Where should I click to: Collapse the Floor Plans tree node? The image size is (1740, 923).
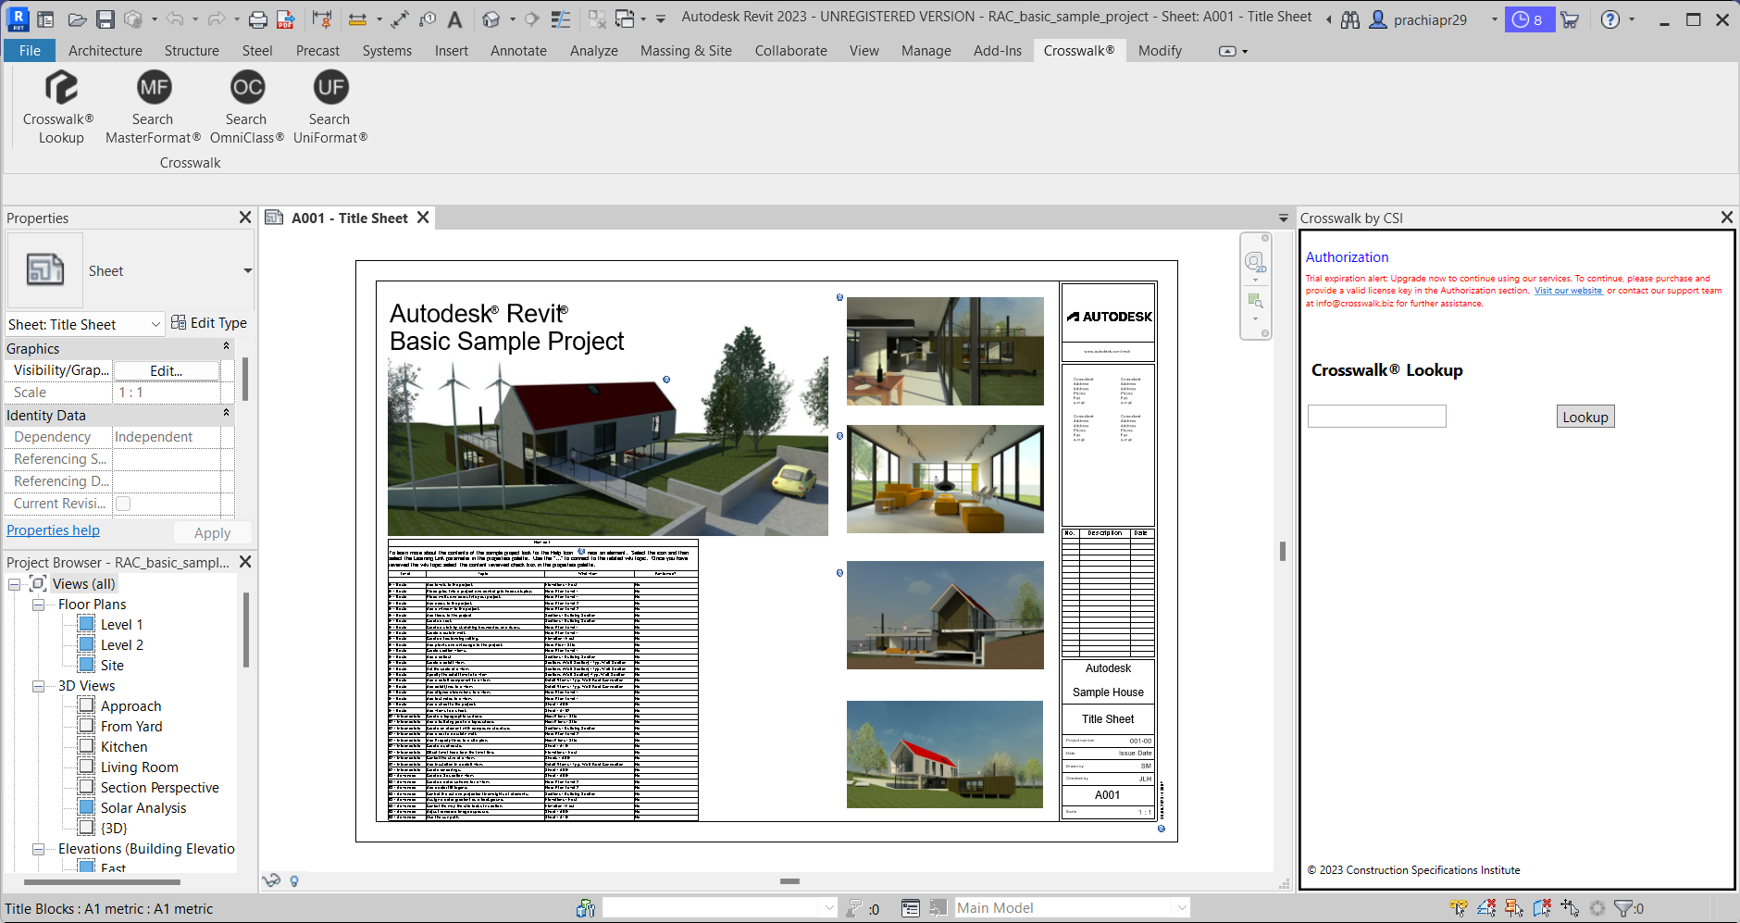point(39,605)
